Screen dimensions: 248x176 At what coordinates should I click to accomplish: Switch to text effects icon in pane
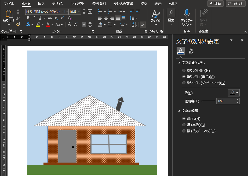coord(191,51)
